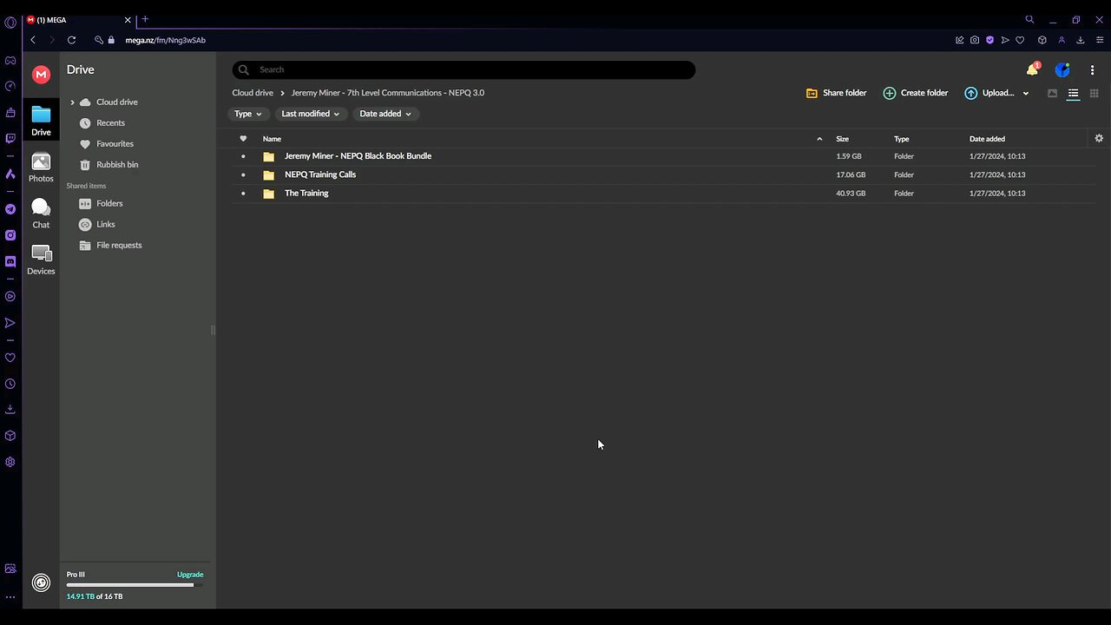The image size is (1111, 625).
Task: Open Recents in the Drive panel
Action: point(110,123)
